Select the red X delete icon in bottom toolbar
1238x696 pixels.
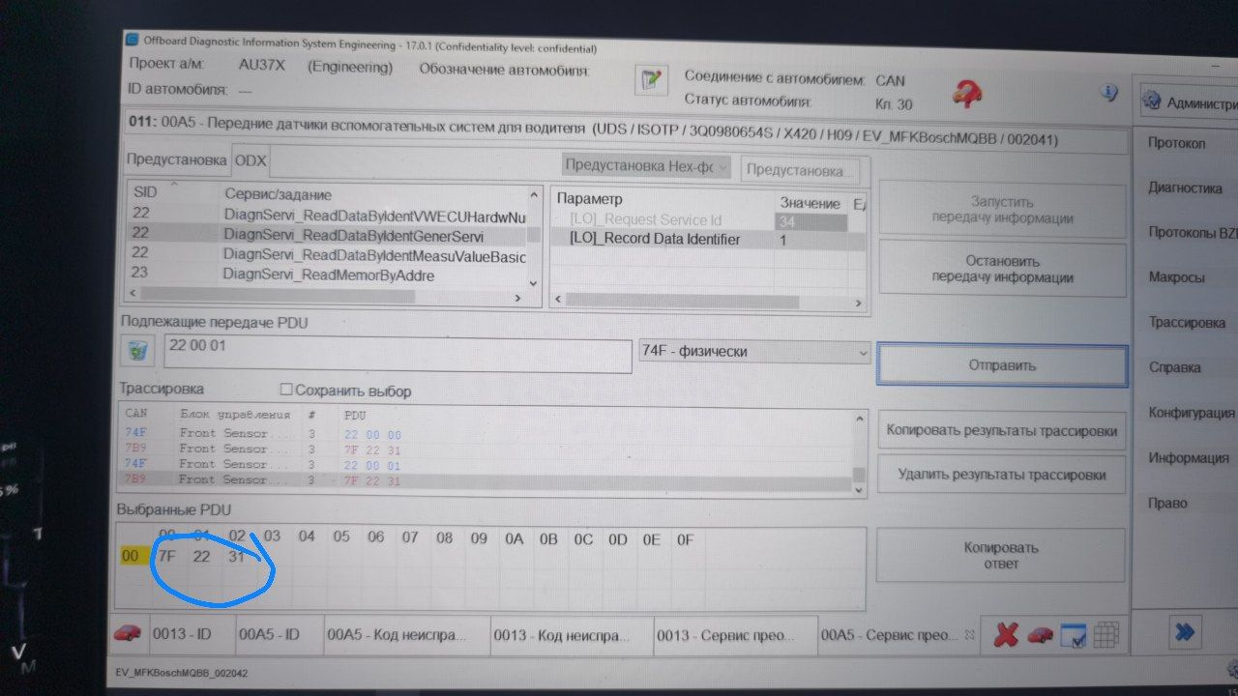pos(1005,635)
